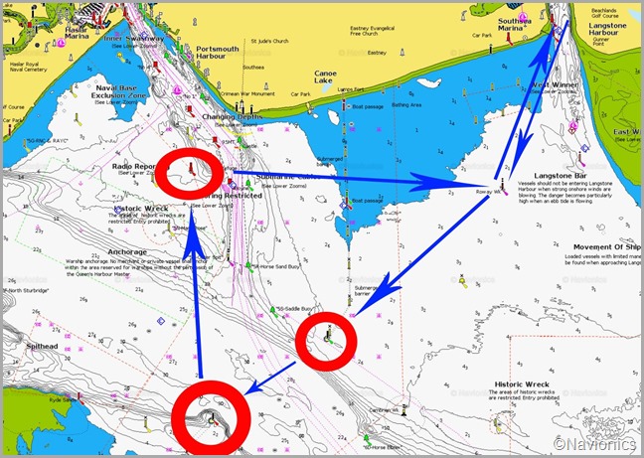Click the yellow buoy in Inner Swashway shallows
This screenshot has width=644, height=458.
[121, 57]
